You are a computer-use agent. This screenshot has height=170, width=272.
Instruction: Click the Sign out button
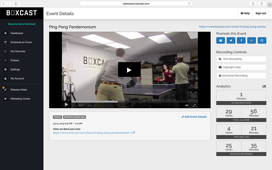pyautogui.click(x=261, y=13)
